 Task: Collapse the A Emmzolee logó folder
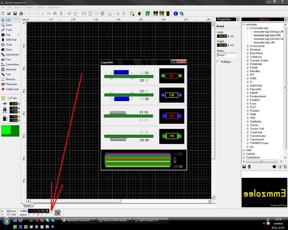click(x=248, y=28)
